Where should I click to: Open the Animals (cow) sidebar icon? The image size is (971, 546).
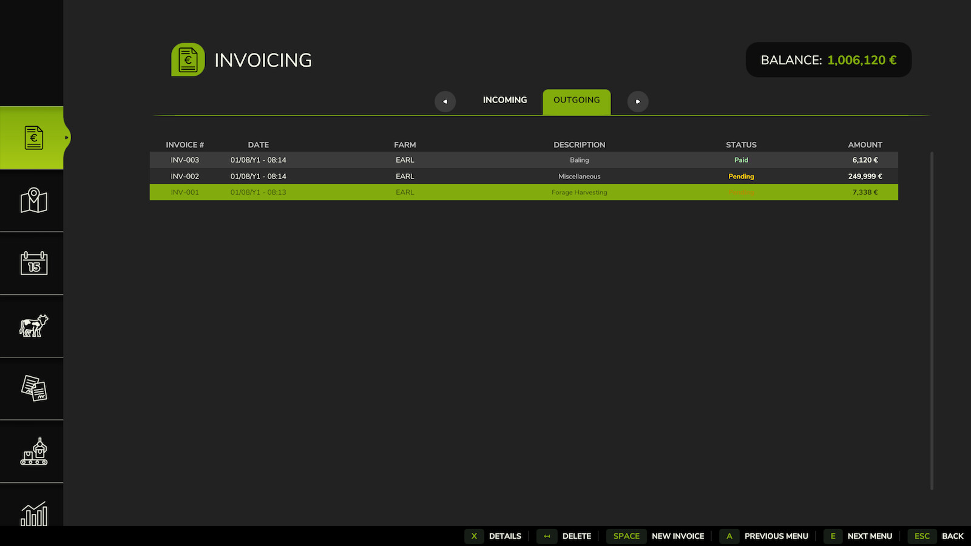[32, 326]
